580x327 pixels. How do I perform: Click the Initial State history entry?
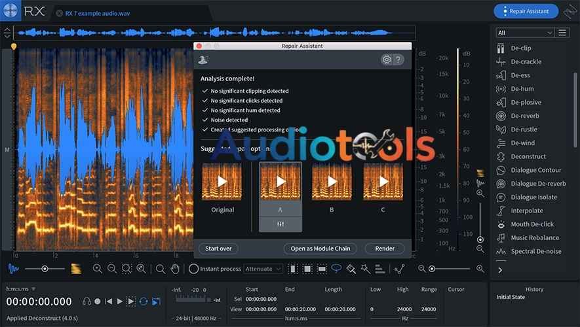pos(511,297)
